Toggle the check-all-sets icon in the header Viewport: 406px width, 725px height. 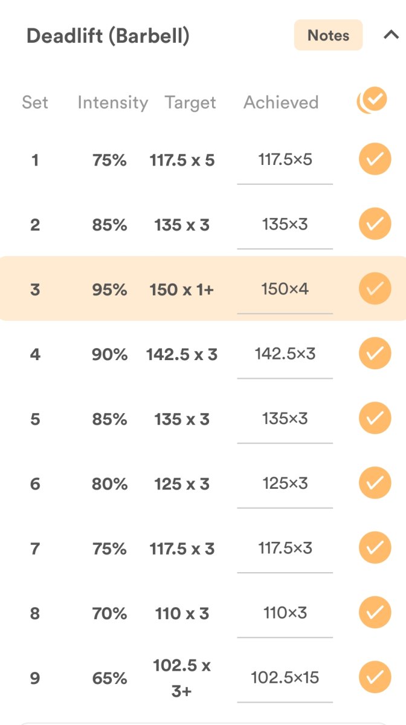click(373, 100)
